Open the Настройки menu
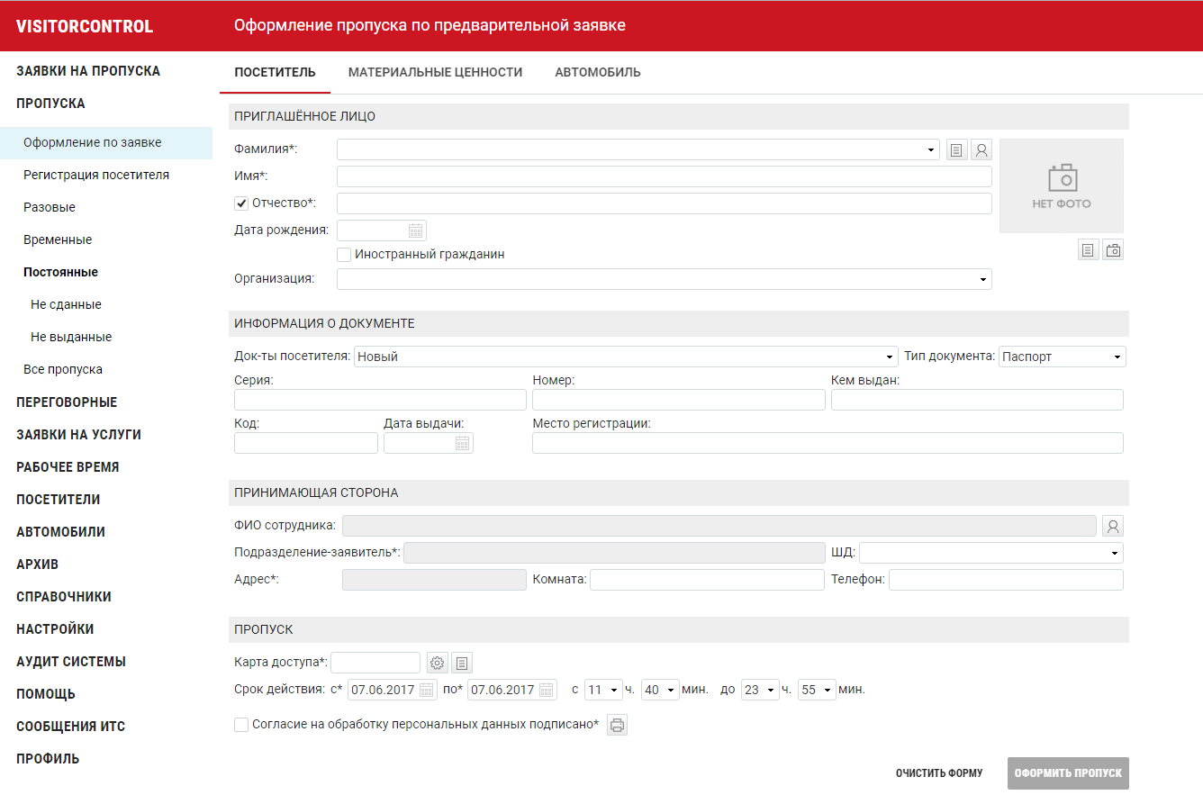The height and width of the screenshot is (804, 1203). (55, 629)
